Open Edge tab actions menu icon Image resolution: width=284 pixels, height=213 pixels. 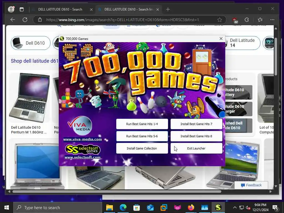click(x=22, y=9)
